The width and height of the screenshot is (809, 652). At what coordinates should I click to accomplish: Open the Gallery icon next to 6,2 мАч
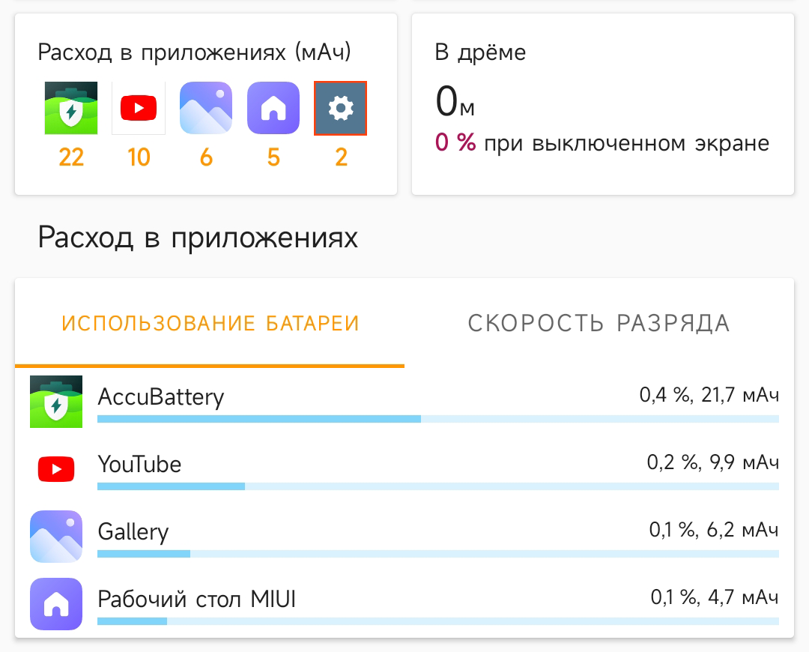pyautogui.click(x=56, y=537)
